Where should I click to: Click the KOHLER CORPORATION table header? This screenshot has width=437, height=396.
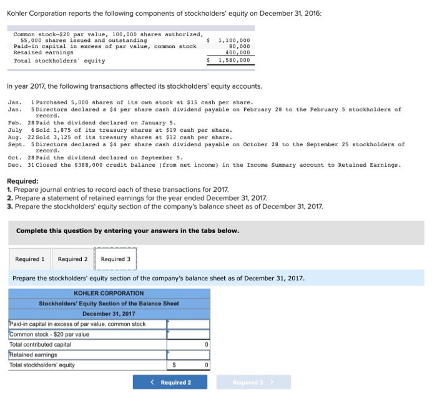[x=109, y=294]
